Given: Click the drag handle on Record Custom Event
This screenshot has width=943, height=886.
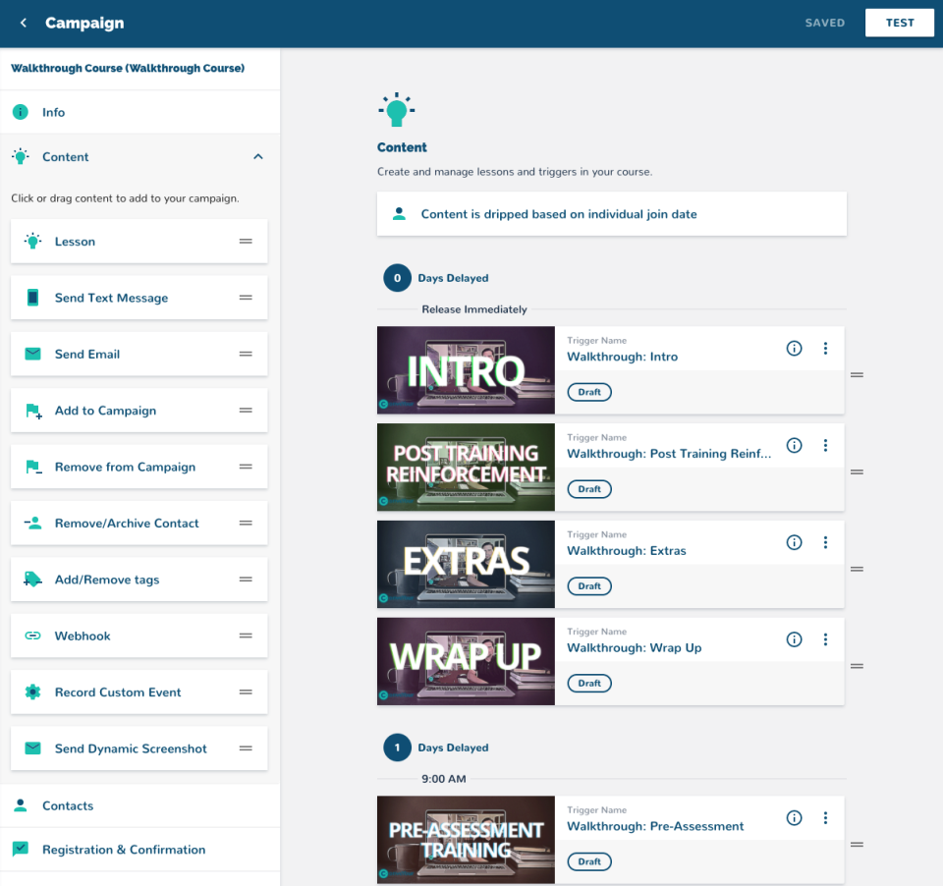Looking at the screenshot, I should pyautogui.click(x=246, y=692).
